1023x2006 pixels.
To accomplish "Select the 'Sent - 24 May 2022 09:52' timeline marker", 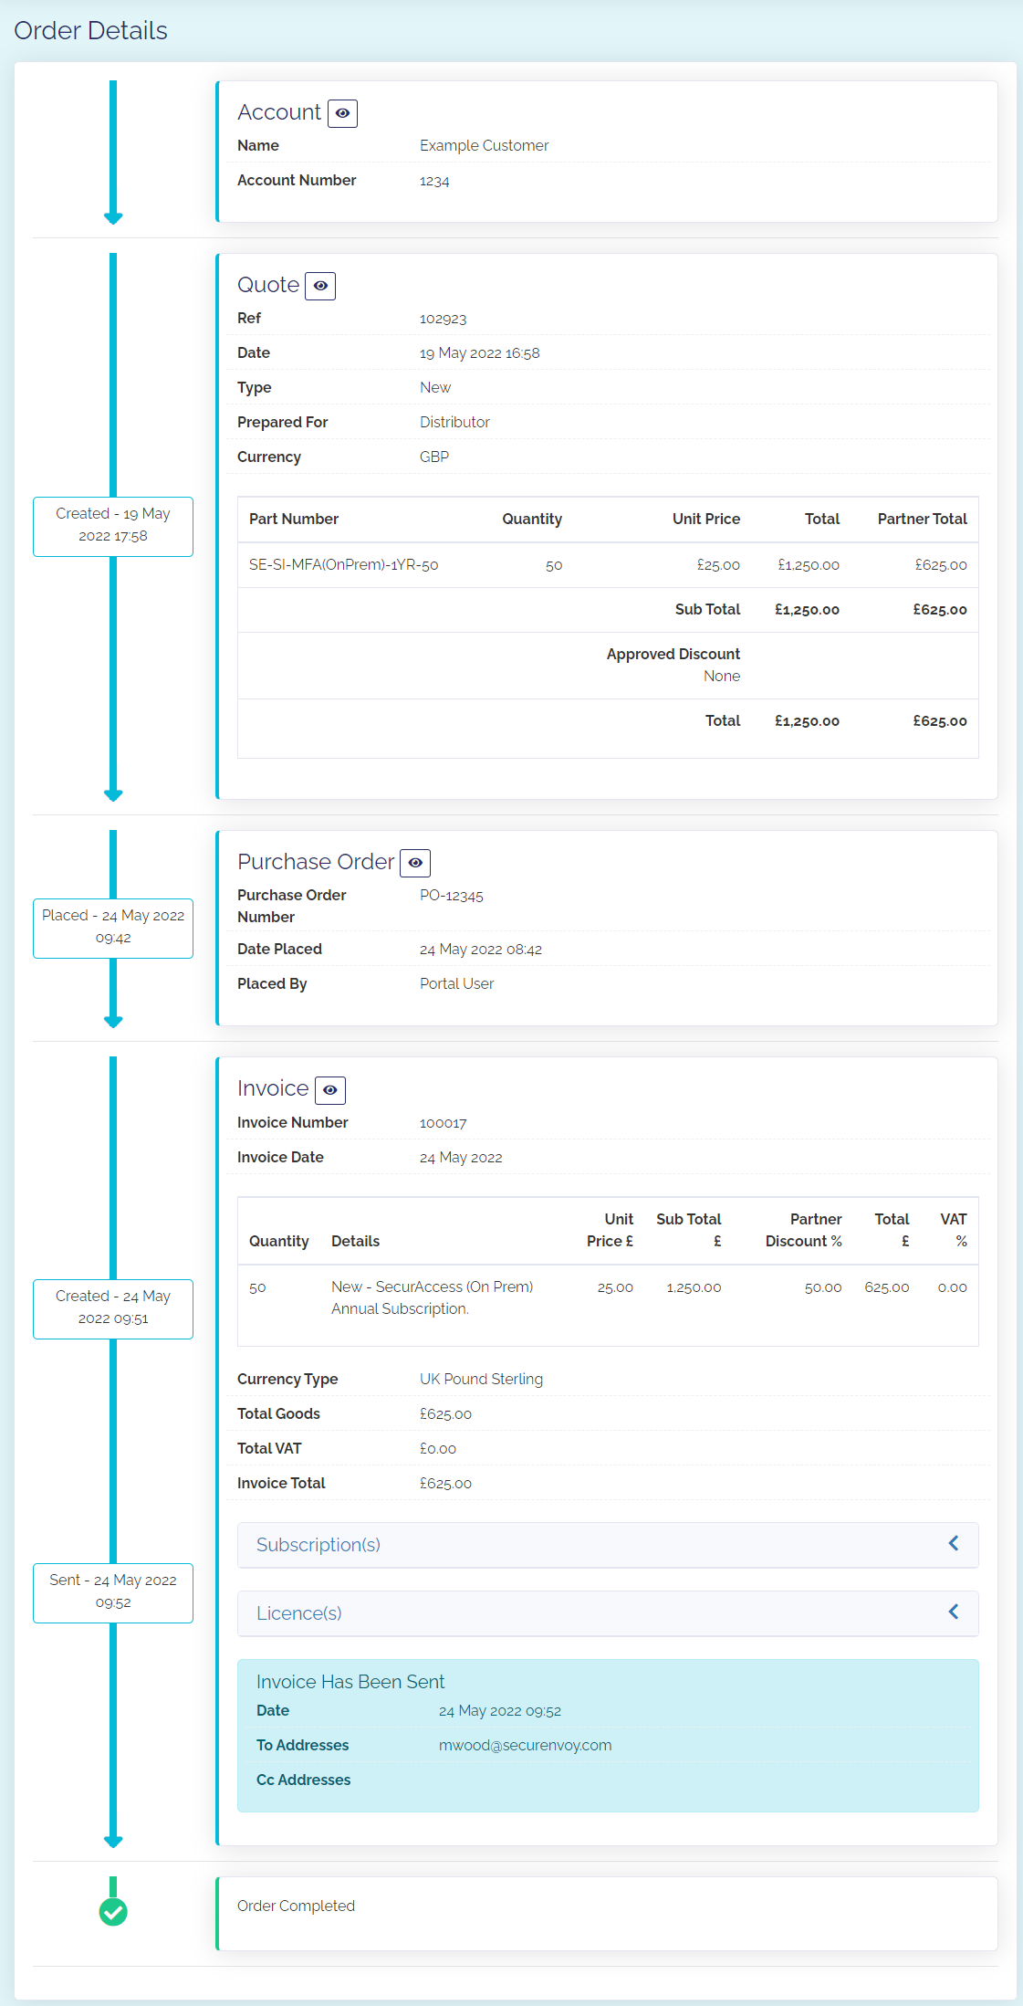I will [x=113, y=1592].
